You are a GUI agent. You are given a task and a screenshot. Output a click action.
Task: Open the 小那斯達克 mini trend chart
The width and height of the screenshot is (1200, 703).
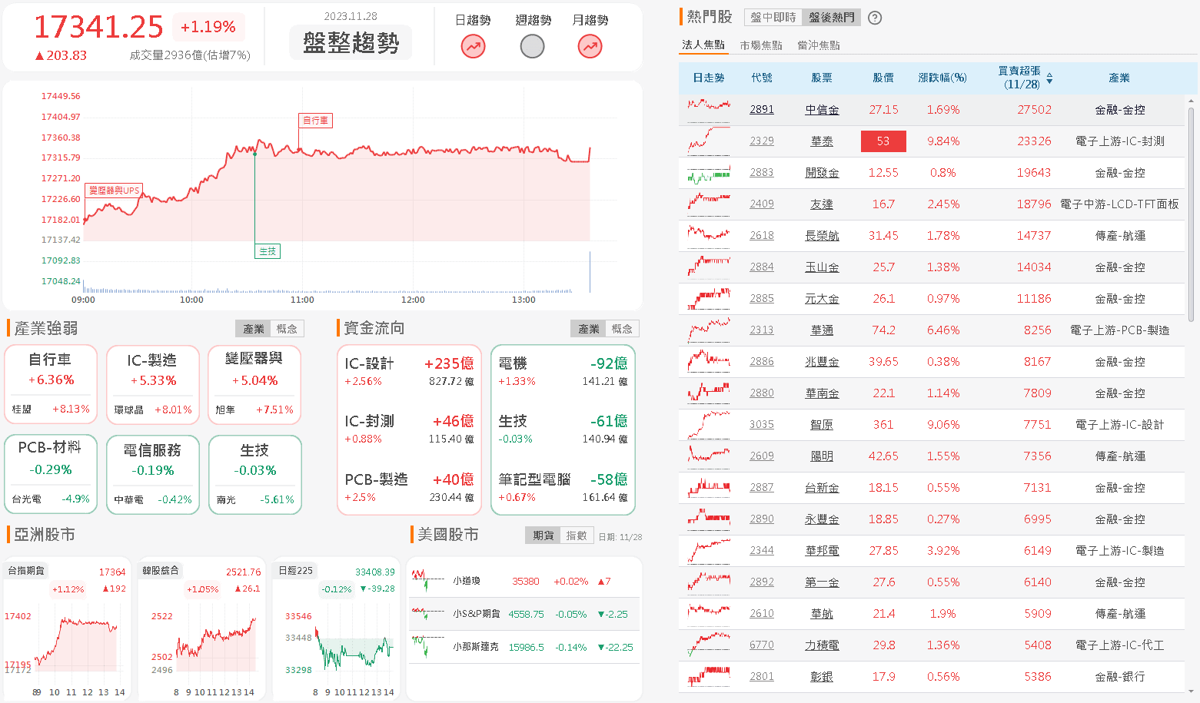click(x=428, y=646)
